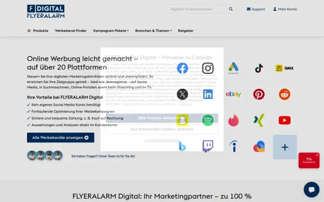Viewport: 324px width, 202px height.
Task: Click the Facebook platform icon
Action: pyautogui.click(x=183, y=68)
